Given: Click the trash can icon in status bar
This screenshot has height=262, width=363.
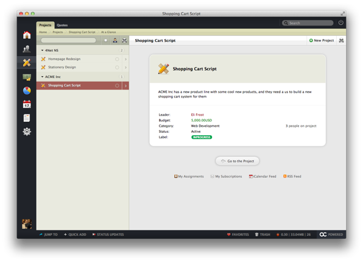Looking at the screenshot, I should click(x=257, y=235).
